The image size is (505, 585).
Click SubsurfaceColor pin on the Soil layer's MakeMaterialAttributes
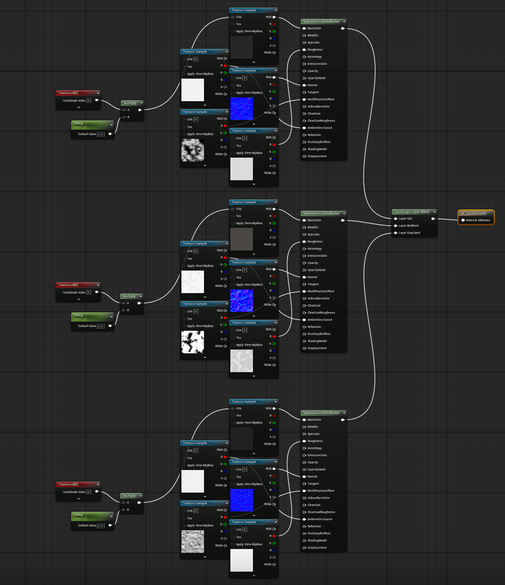point(304,107)
